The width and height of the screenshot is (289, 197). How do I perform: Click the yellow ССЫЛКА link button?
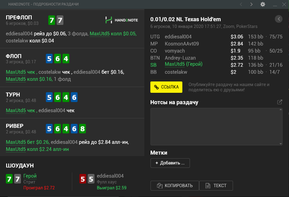(166, 87)
